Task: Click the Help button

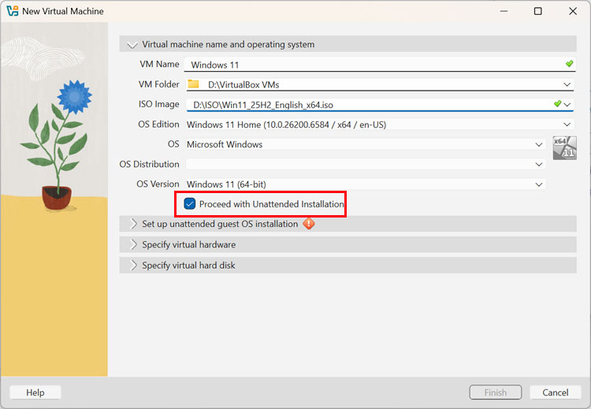Action: click(35, 392)
